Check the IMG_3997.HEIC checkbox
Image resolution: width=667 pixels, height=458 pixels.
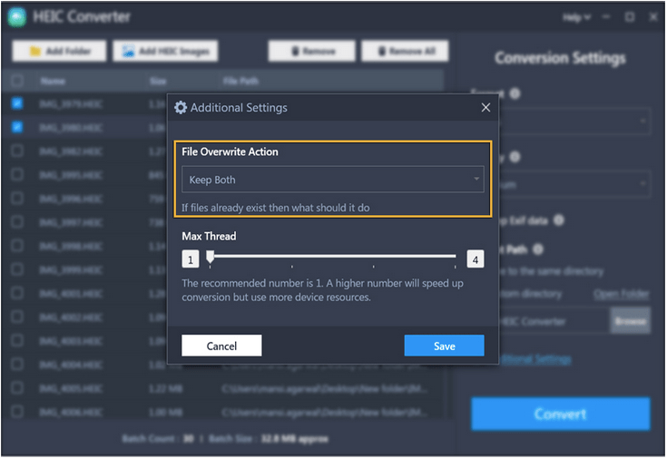17,222
